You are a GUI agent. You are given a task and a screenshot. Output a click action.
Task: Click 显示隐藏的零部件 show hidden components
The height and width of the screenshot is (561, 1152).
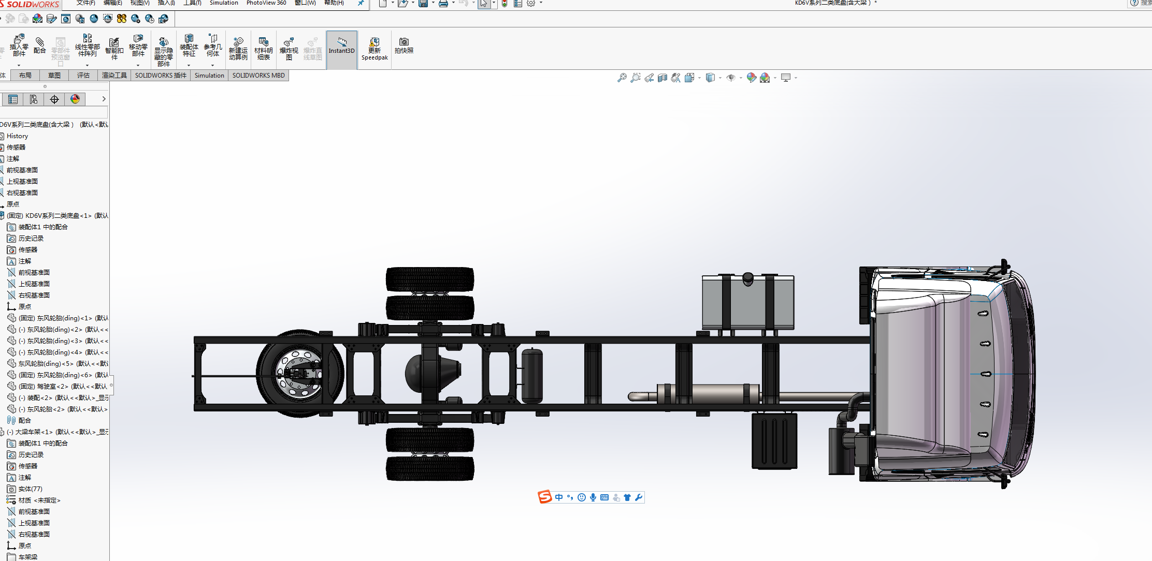pyautogui.click(x=163, y=52)
